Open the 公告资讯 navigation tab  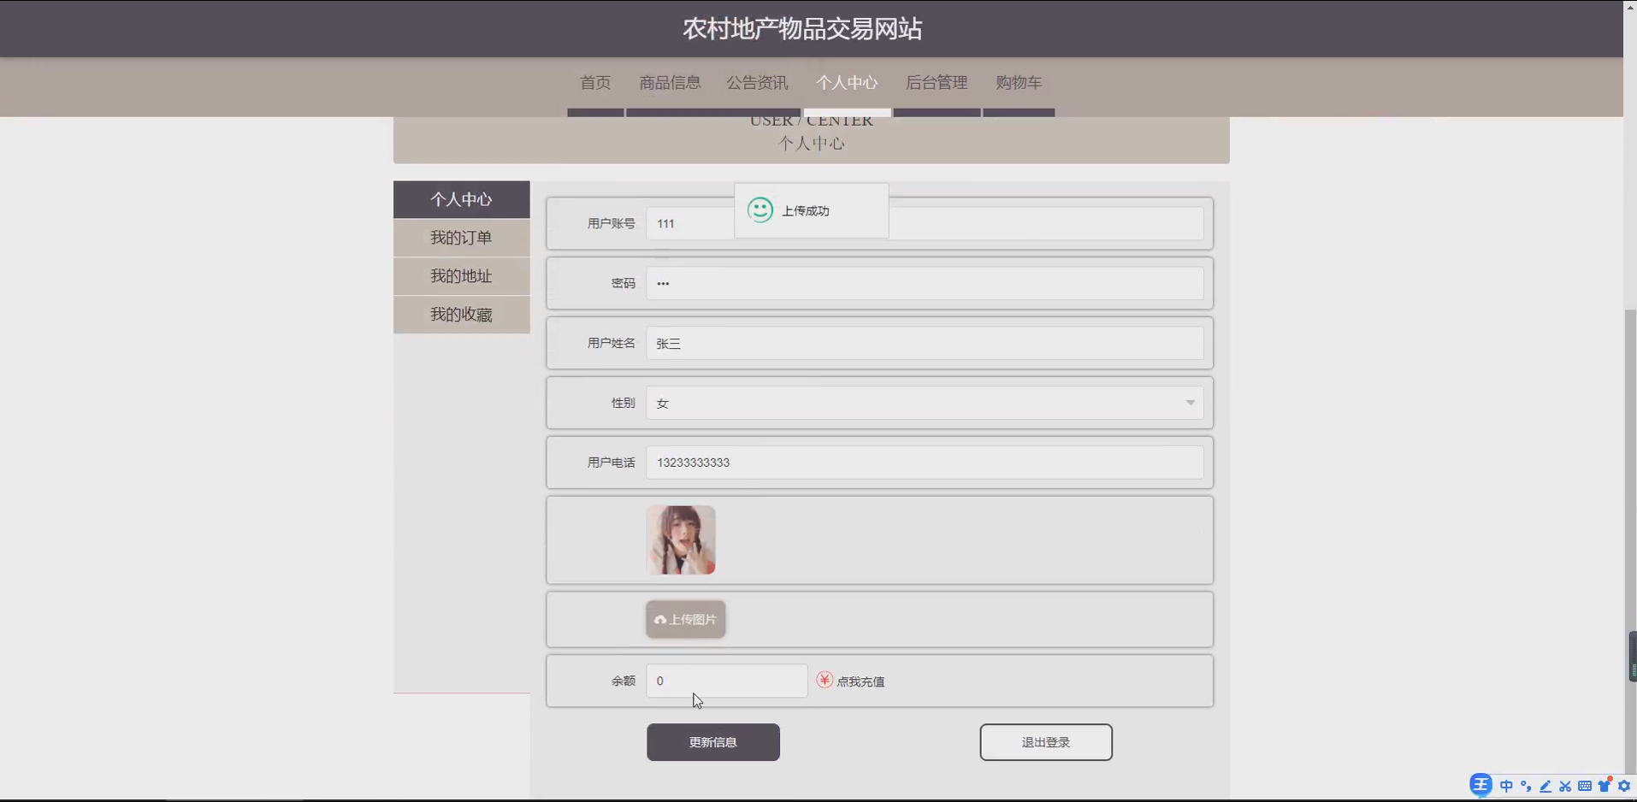point(757,83)
